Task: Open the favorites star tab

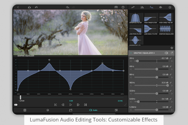Action: 170,7
